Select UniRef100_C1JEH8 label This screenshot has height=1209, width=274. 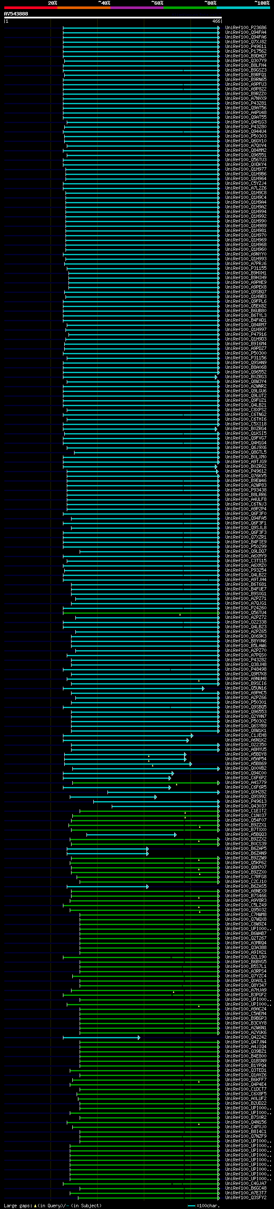tap(246, 736)
